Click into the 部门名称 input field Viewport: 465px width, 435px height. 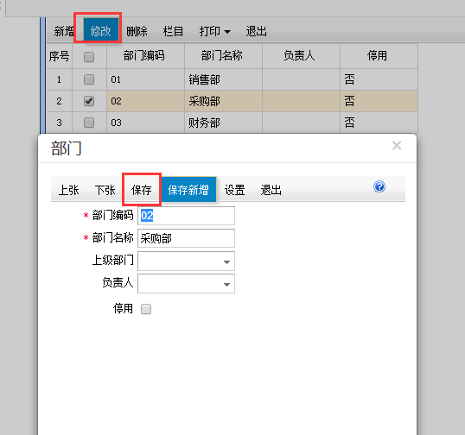click(186, 238)
